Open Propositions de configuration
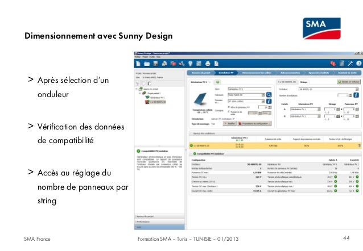 point(254,124)
